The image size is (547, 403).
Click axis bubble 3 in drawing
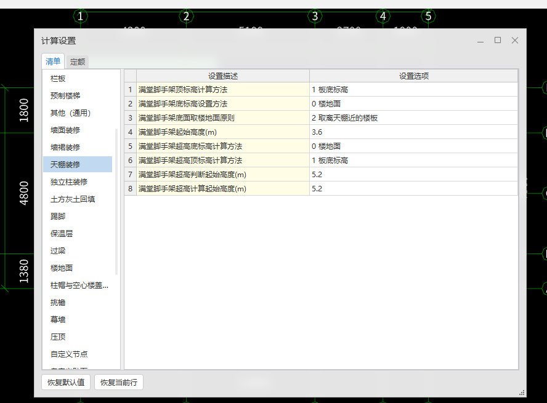click(315, 16)
